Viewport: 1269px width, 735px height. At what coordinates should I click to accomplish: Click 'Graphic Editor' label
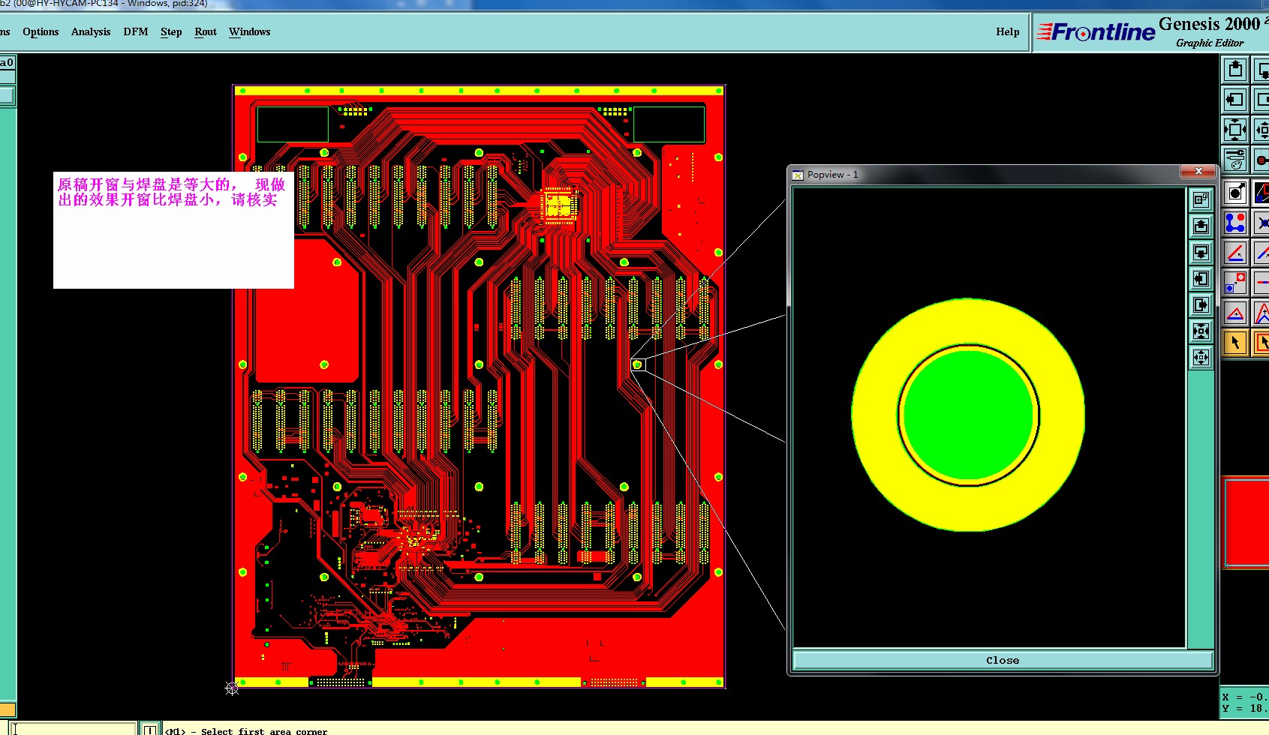pos(1210,43)
